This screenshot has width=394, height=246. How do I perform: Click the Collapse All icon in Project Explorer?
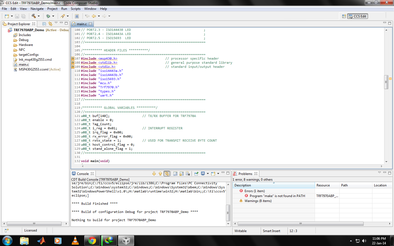(44, 24)
